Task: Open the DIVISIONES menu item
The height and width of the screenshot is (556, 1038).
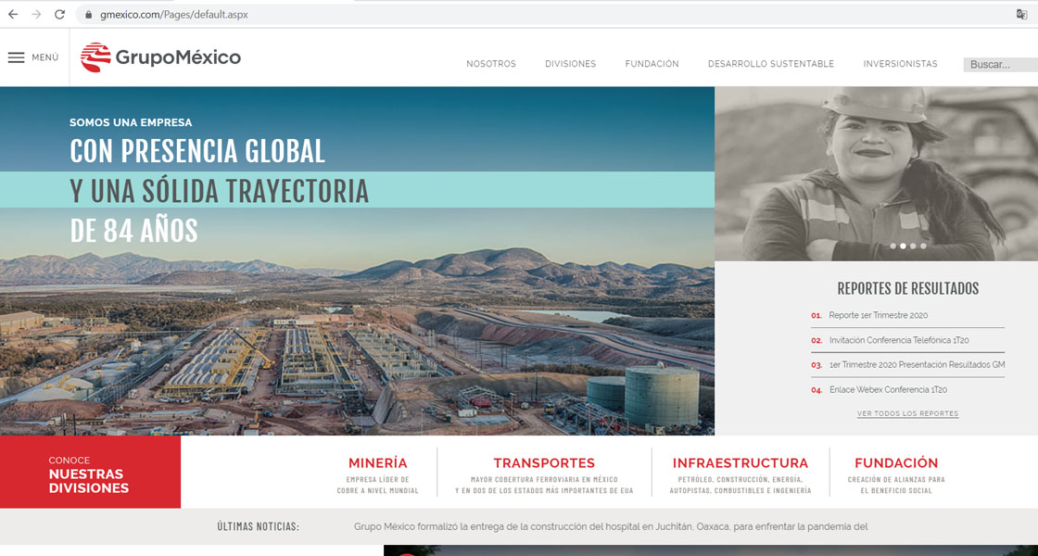Action: (x=571, y=64)
